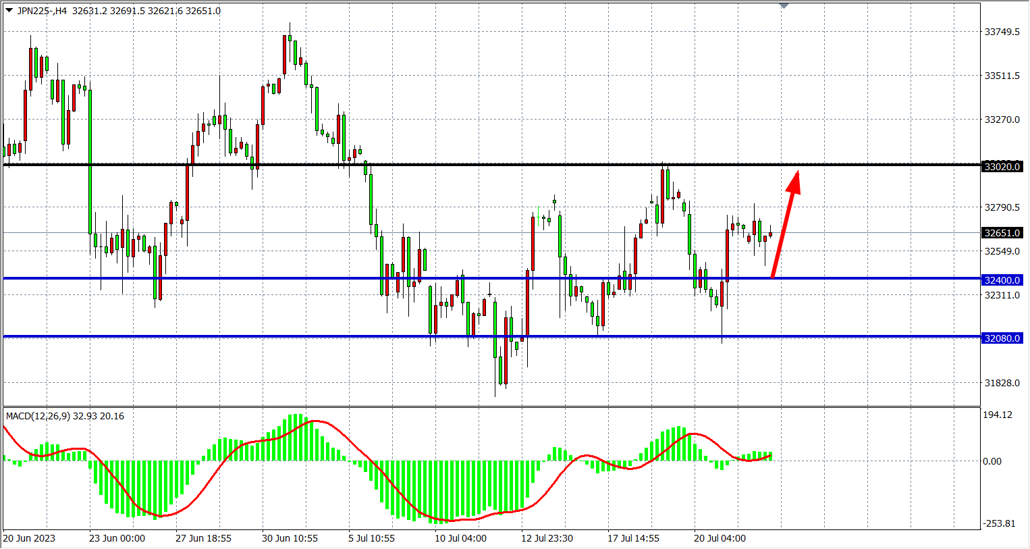Click the blue 32400.0 price tag
The width and height of the screenshot is (1030, 549).
coord(1002,280)
